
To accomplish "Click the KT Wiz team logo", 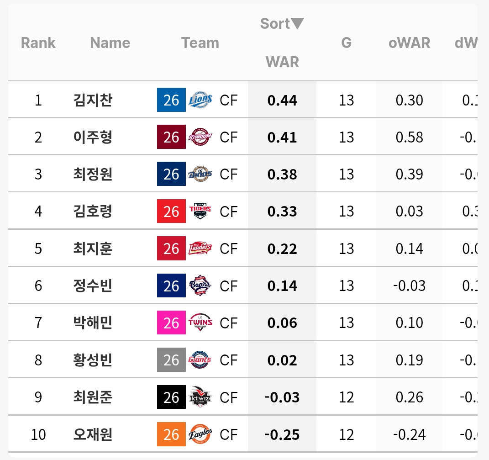I will pos(200,397).
